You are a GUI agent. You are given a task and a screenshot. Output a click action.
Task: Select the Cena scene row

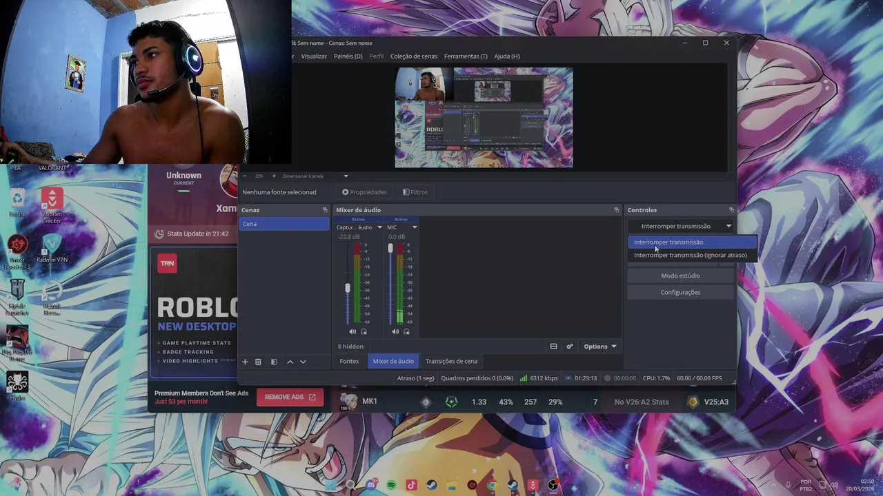pos(284,224)
